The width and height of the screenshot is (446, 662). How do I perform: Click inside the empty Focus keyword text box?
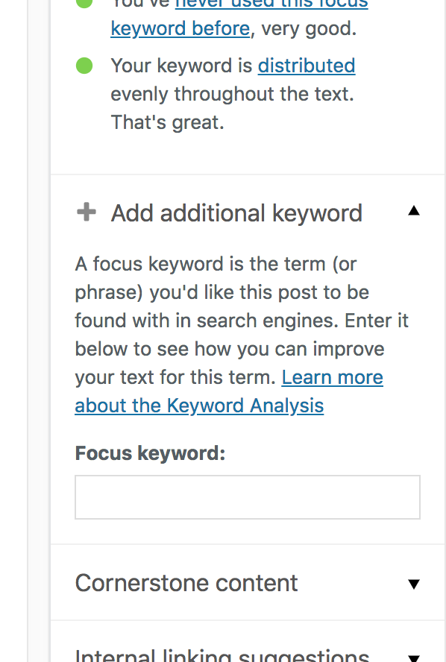247,497
